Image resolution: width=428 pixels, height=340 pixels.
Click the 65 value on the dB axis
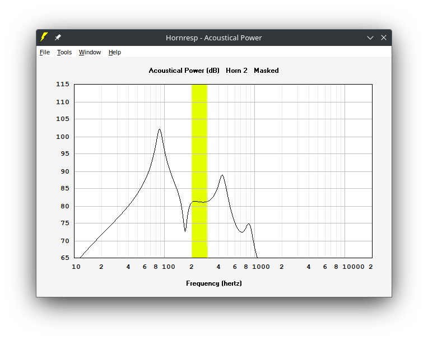pyautogui.click(x=65, y=258)
